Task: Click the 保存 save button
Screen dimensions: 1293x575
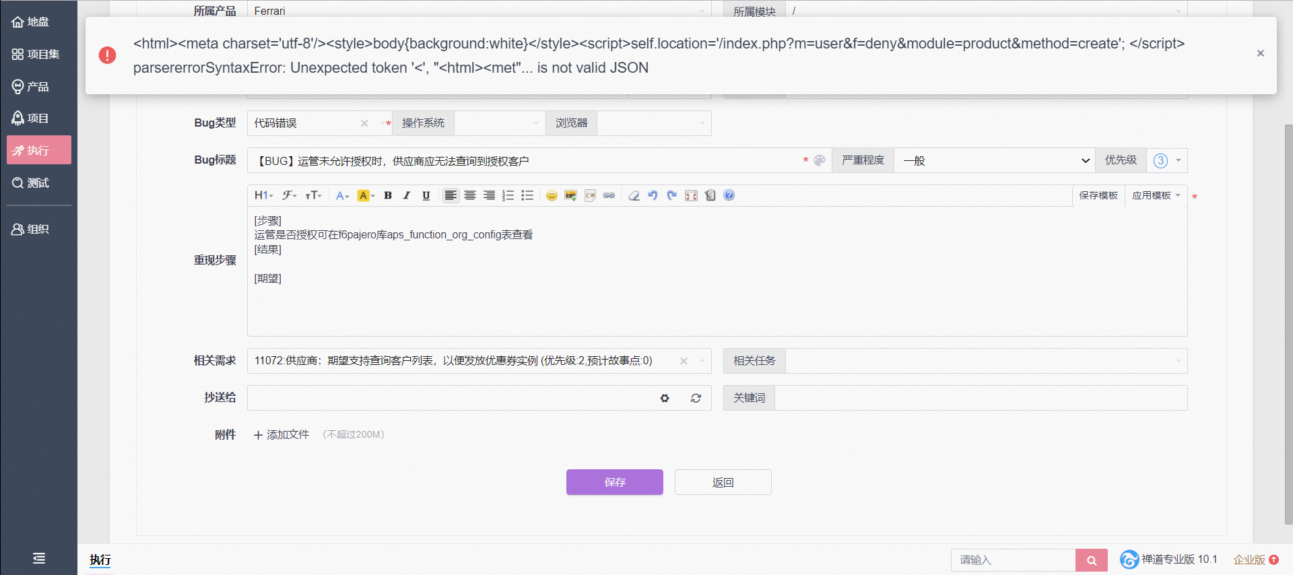Action: [615, 482]
